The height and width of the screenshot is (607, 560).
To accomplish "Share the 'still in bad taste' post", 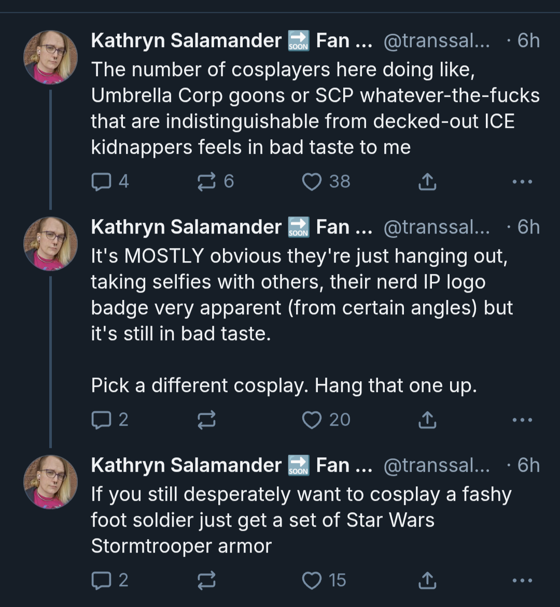I will point(427,420).
